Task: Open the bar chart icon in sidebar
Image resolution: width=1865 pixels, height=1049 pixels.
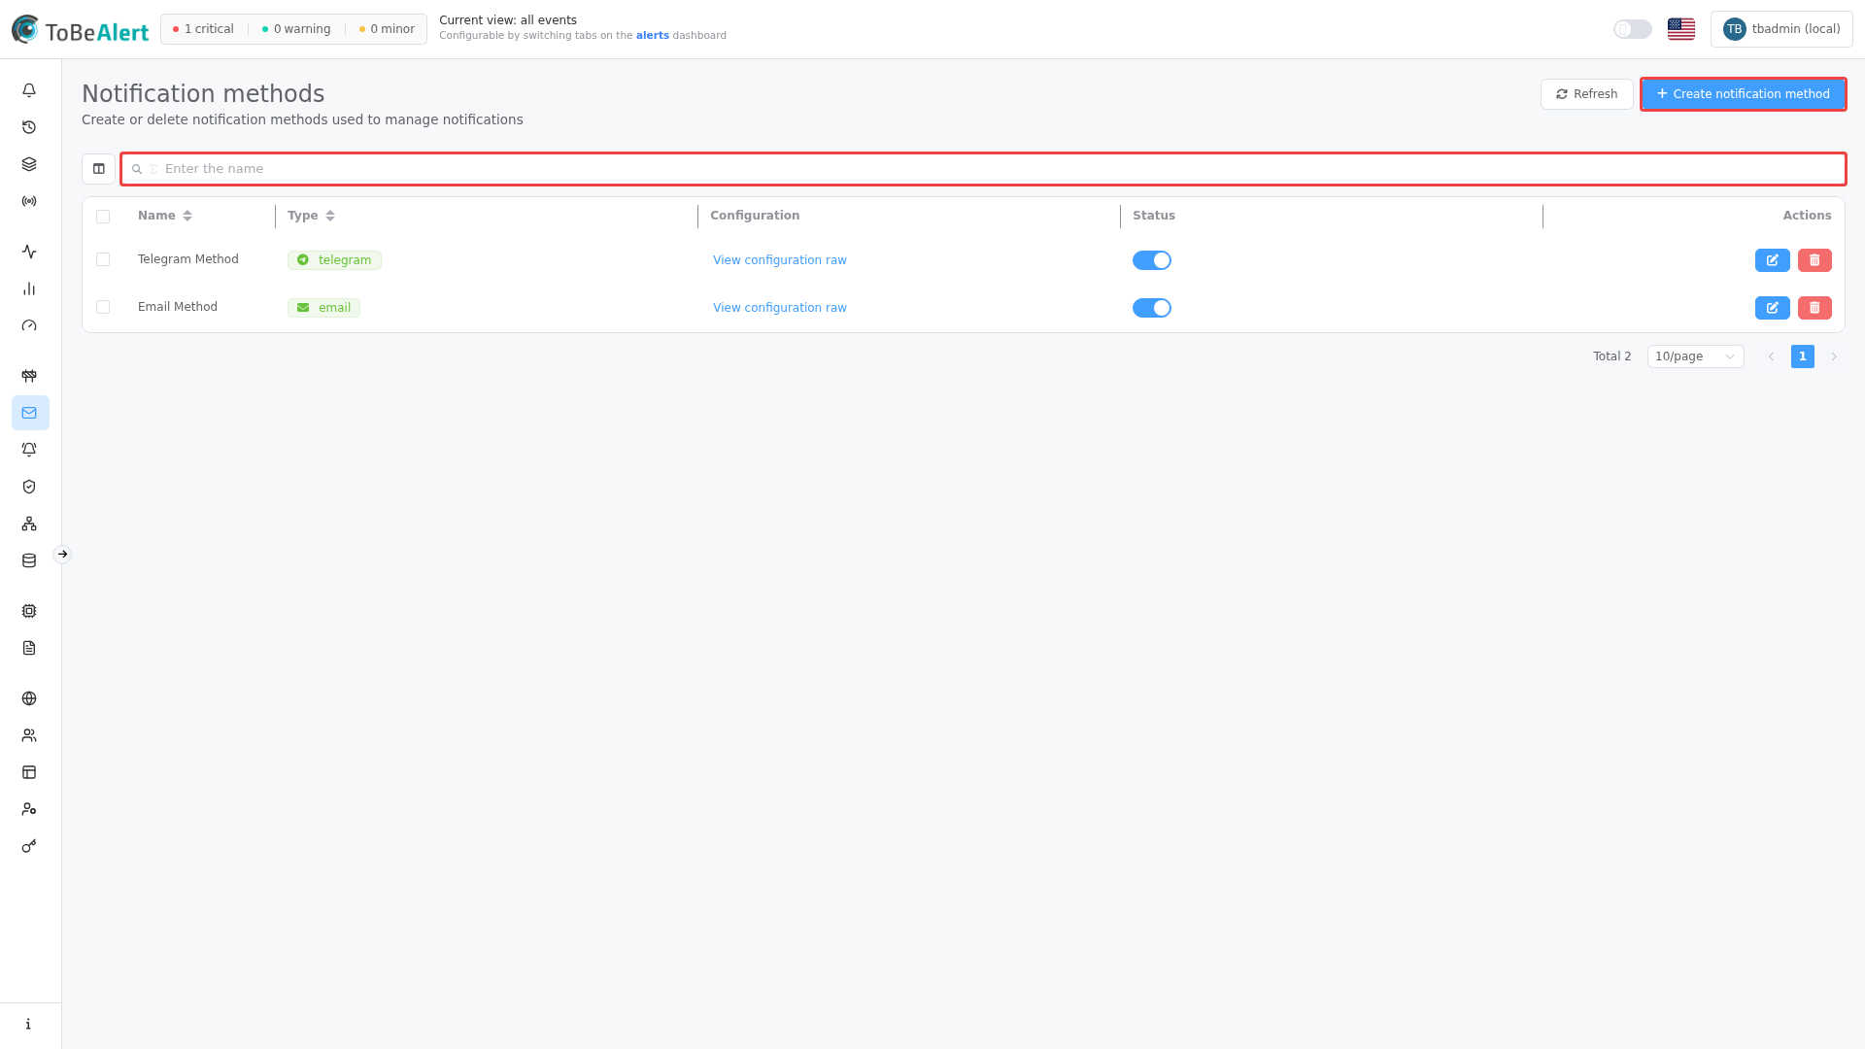Action: [29, 288]
